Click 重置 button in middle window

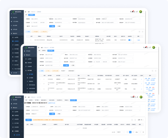click(72, 65)
